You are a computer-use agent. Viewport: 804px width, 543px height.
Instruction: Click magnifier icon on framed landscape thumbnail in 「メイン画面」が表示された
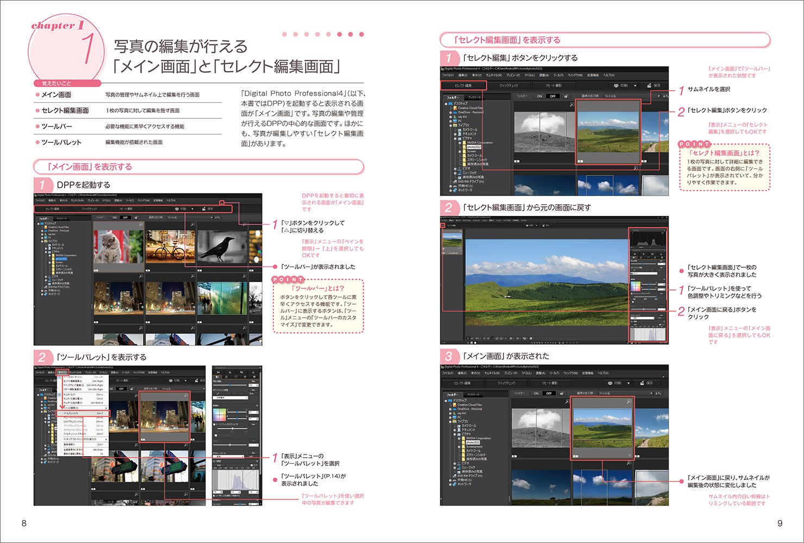coord(629,401)
